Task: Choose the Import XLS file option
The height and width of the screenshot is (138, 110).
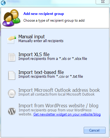Action: (x=34, y=54)
